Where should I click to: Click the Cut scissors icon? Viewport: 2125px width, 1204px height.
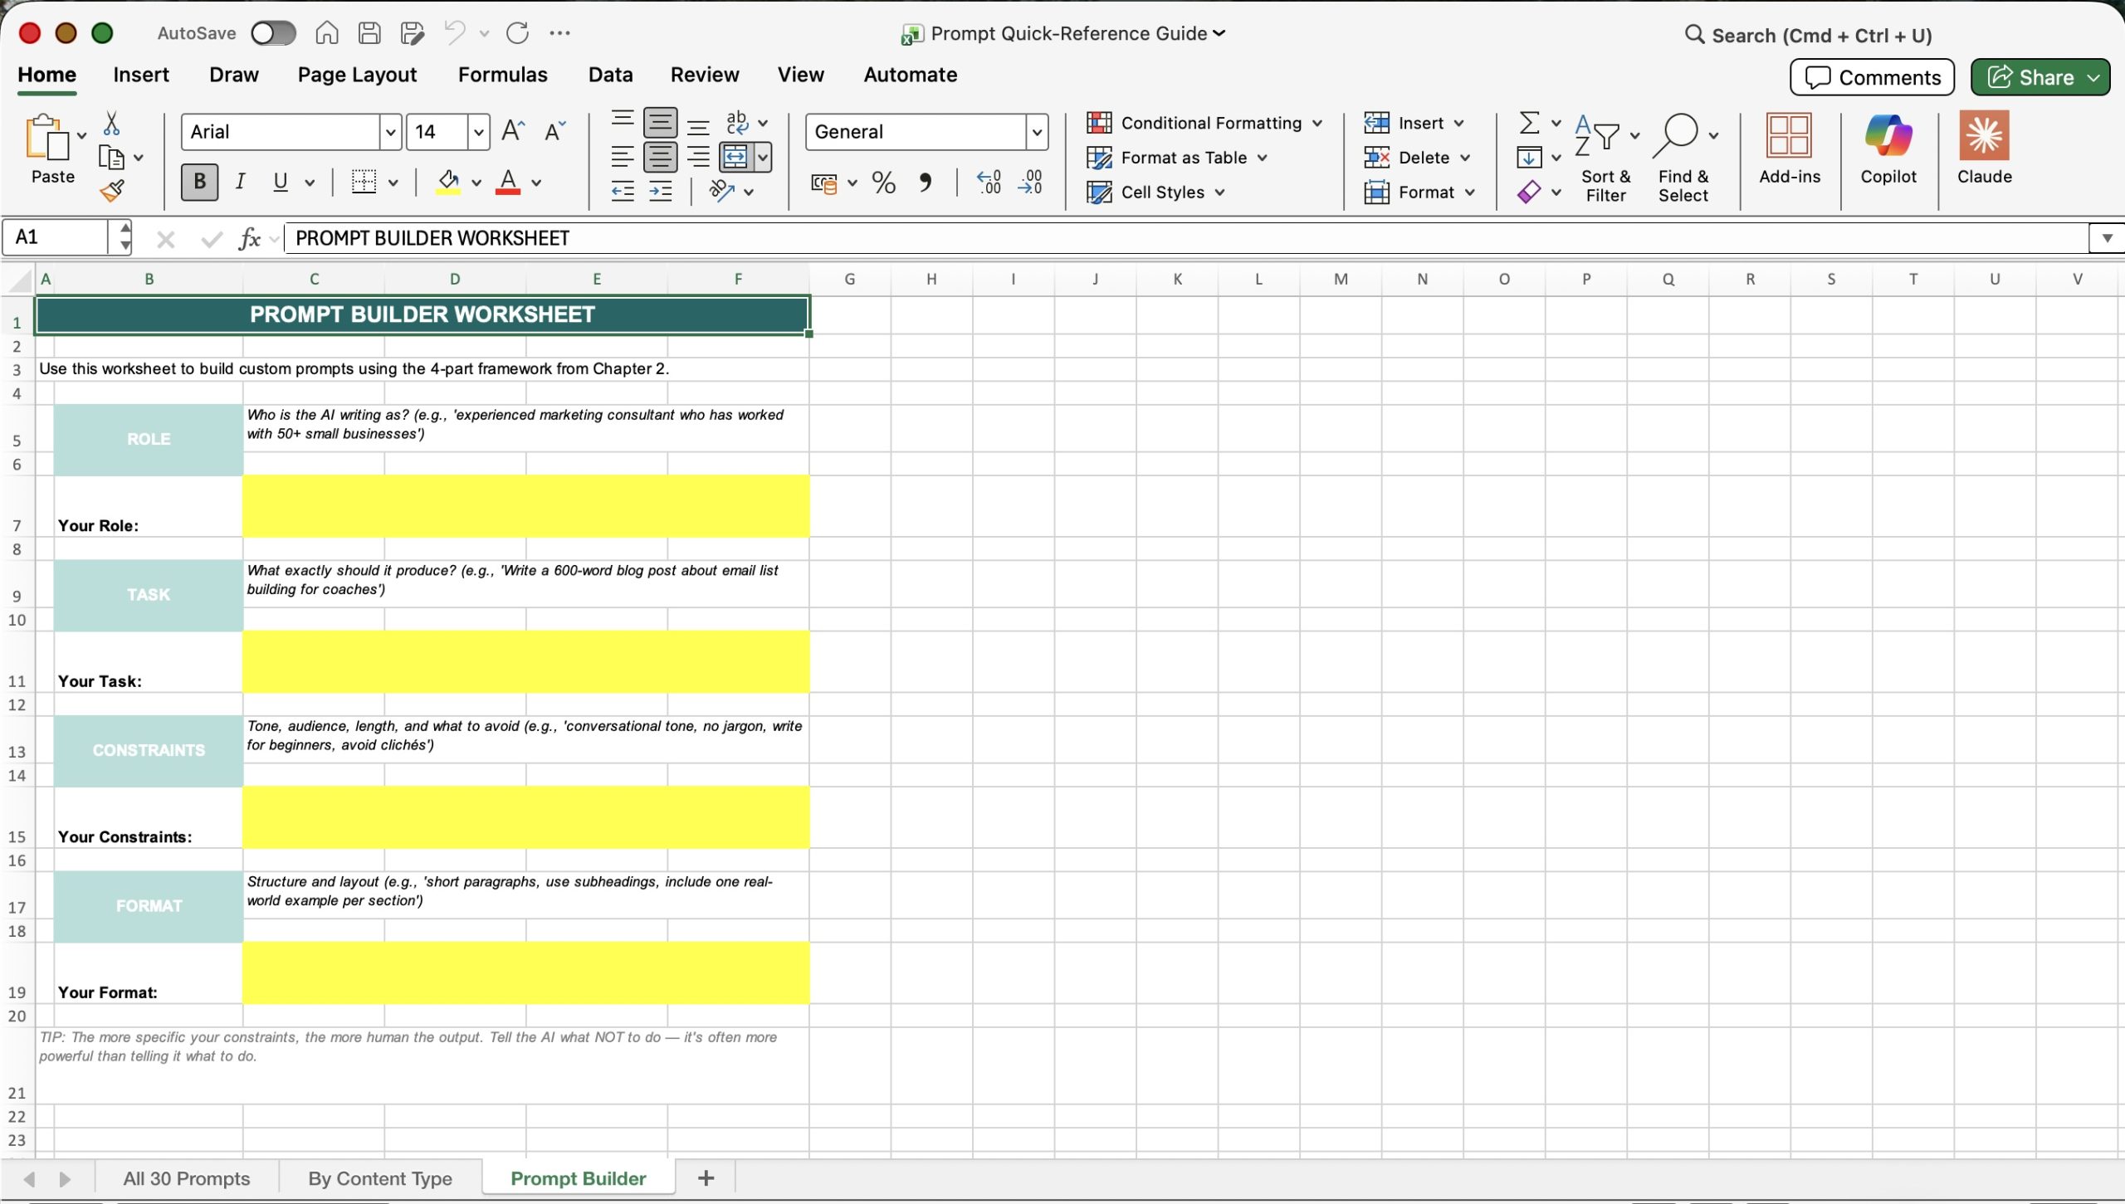pos(111,124)
